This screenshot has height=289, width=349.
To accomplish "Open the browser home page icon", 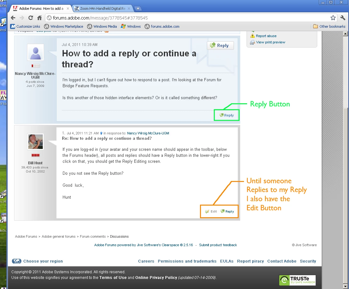I will (x=39, y=18).
